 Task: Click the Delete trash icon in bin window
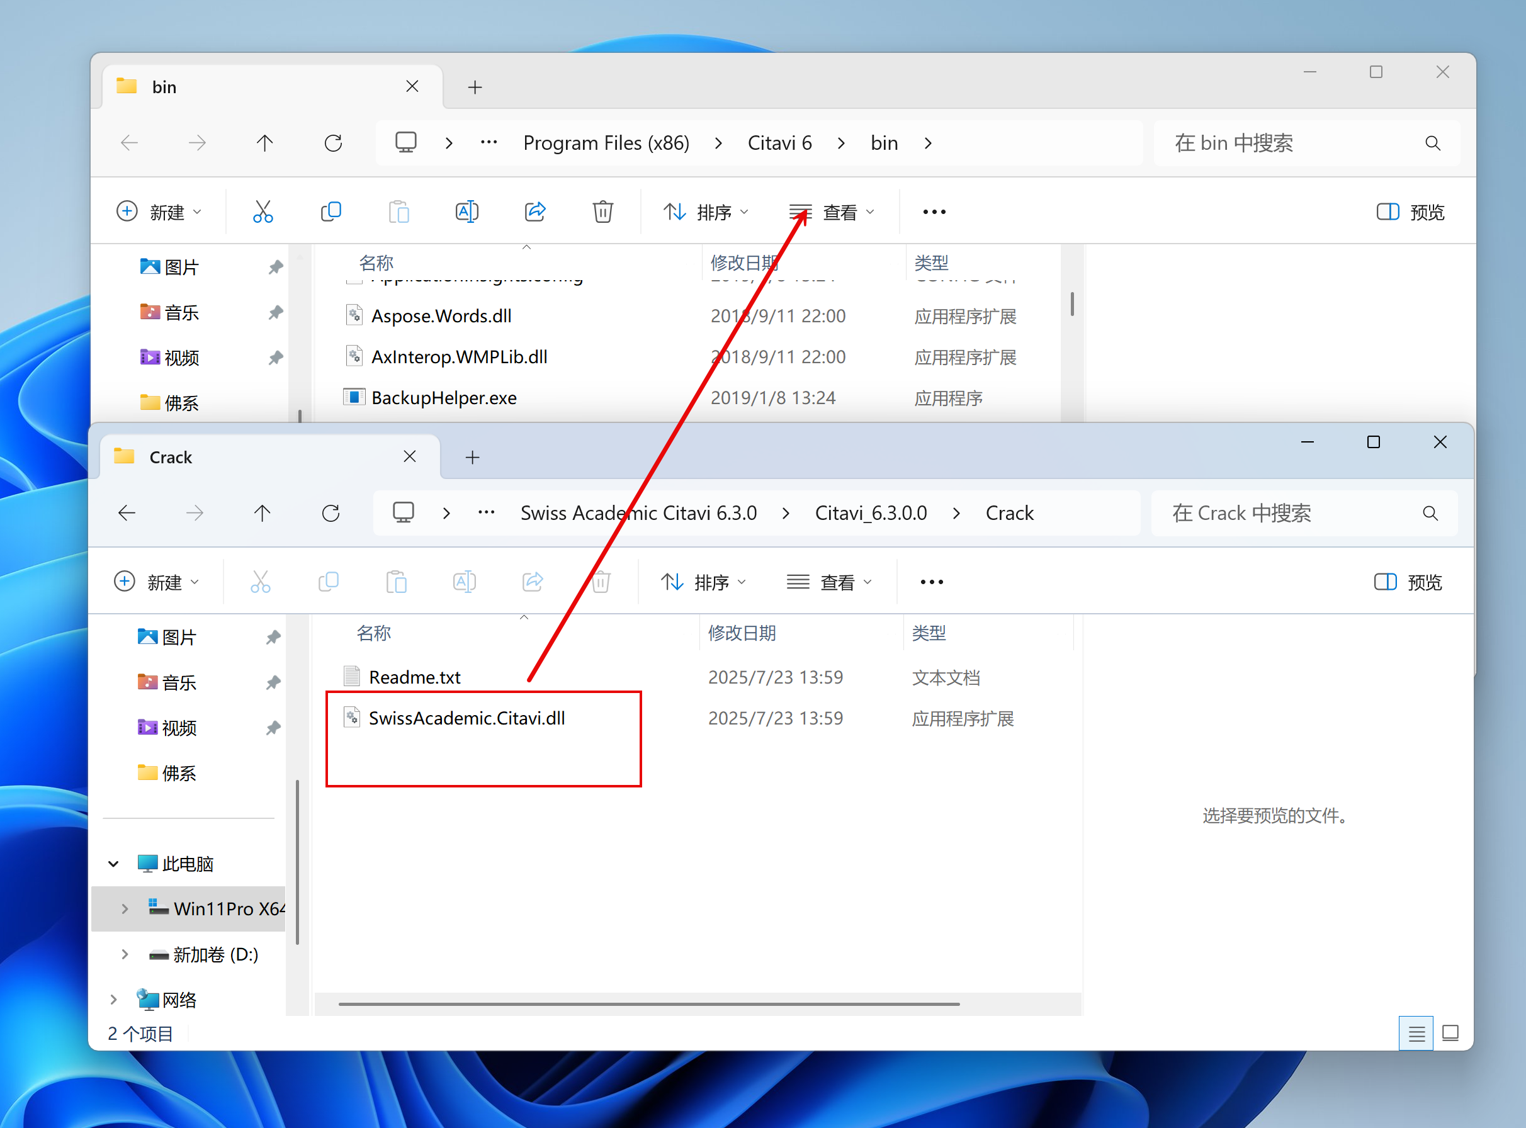(x=603, y=211)
